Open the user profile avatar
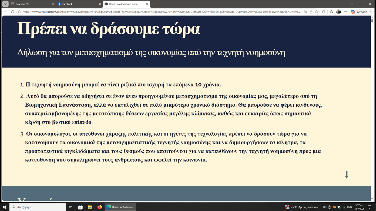 (339, 12)
